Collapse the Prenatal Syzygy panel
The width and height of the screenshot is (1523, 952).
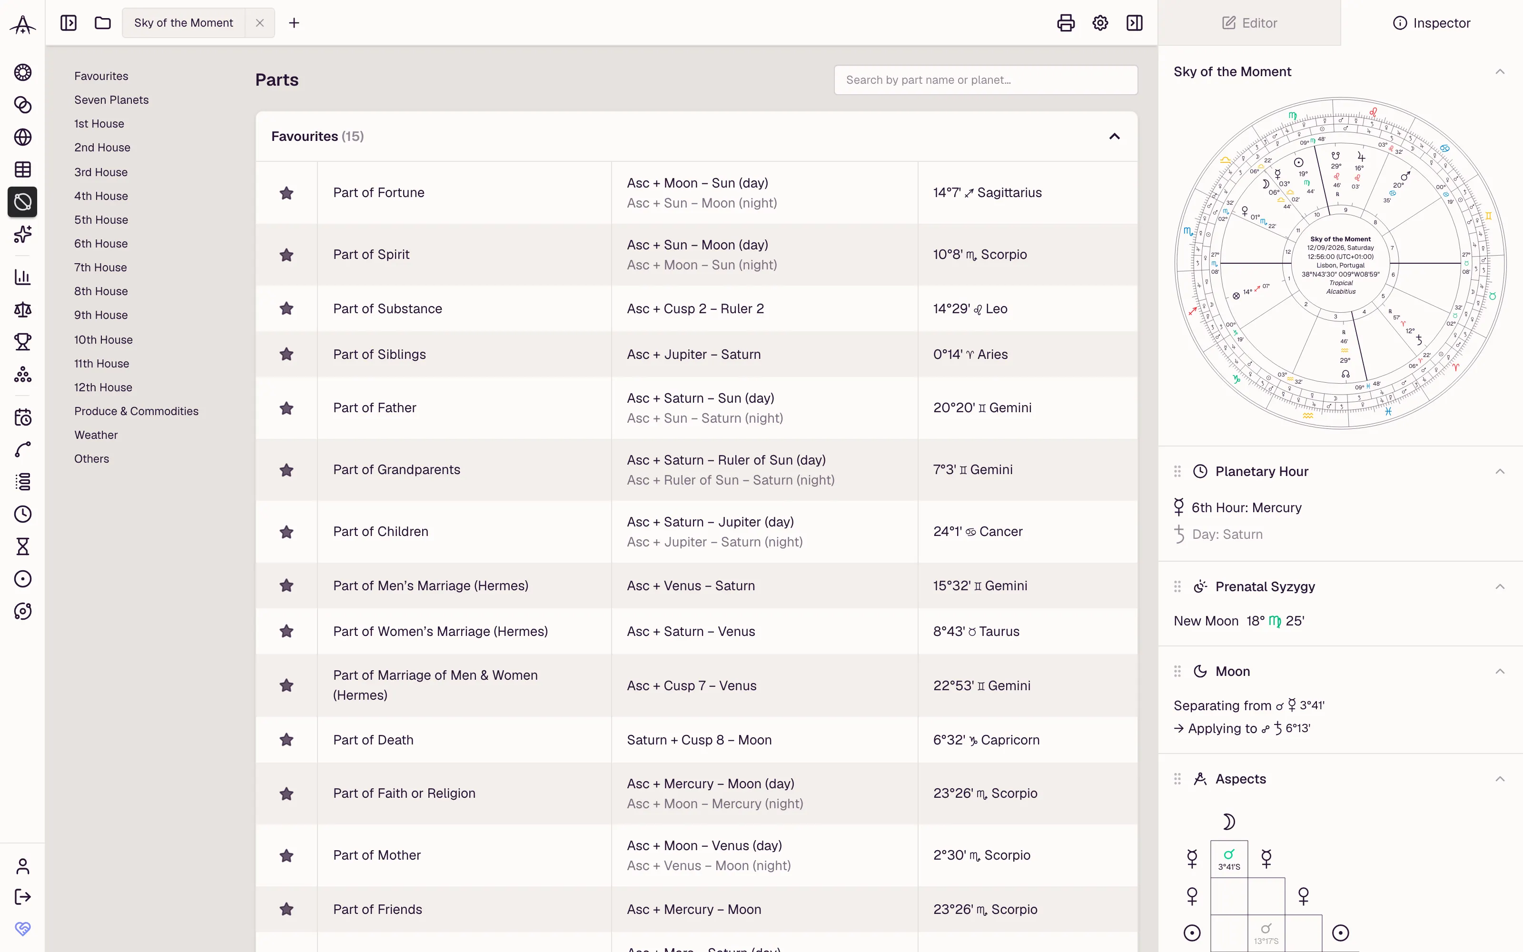tap(1500, 587)
